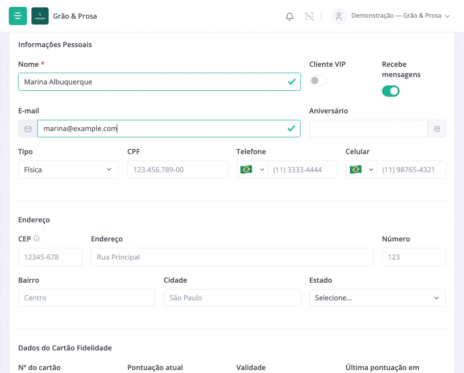Expand the Celular country code chevron

click(x=371, y=169)
